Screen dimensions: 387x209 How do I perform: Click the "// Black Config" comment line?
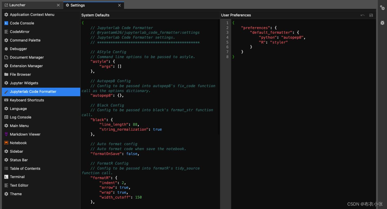coord(107,105)
